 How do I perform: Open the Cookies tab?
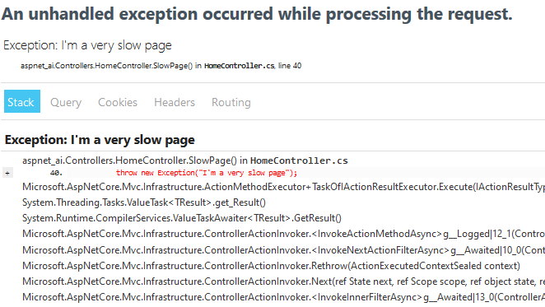click(118, 102)
